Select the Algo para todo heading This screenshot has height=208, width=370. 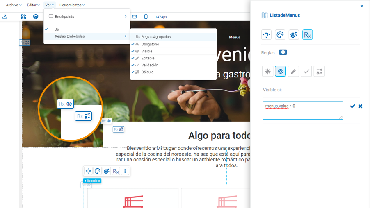(x=219, y=136)
